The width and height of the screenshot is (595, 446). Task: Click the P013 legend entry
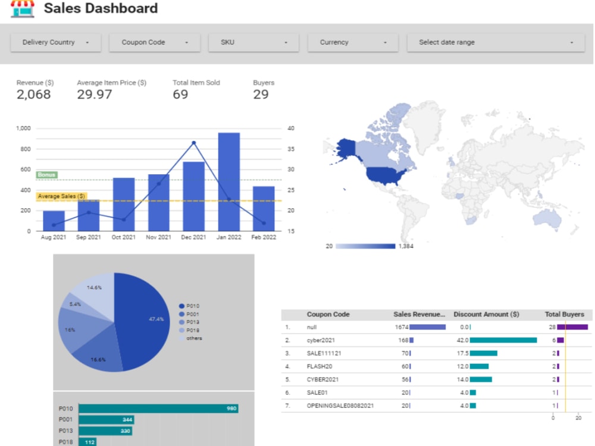pyautogui.click(x=189, y=322)
